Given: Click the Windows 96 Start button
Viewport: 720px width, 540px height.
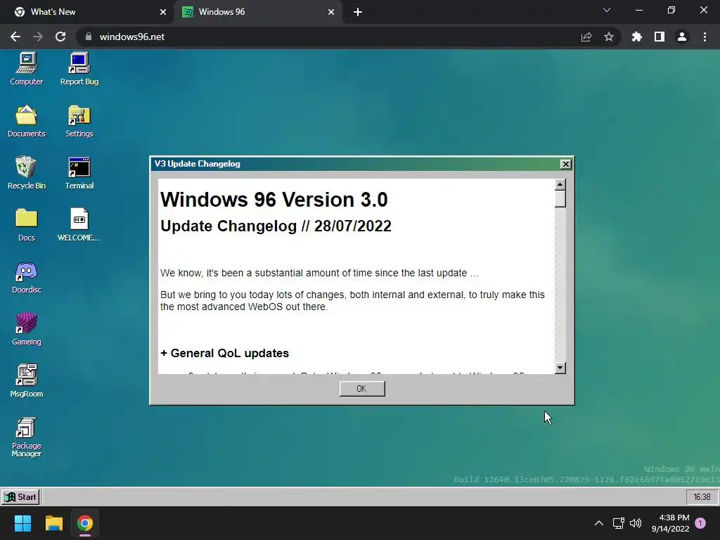Looking at the screenshot, I should [x=20, y=497].
